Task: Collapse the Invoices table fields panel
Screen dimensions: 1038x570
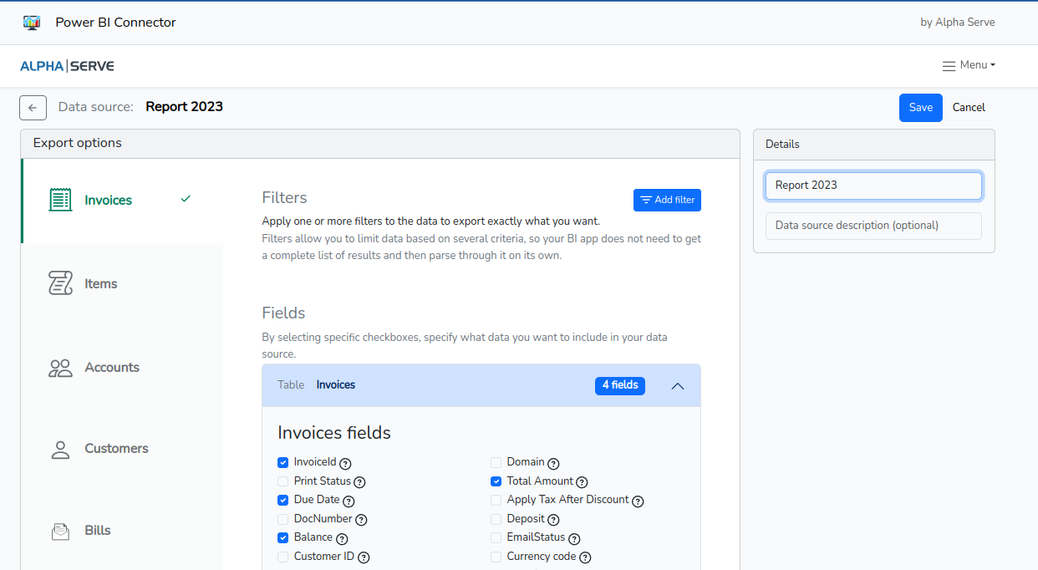Action: click(678, 385)
